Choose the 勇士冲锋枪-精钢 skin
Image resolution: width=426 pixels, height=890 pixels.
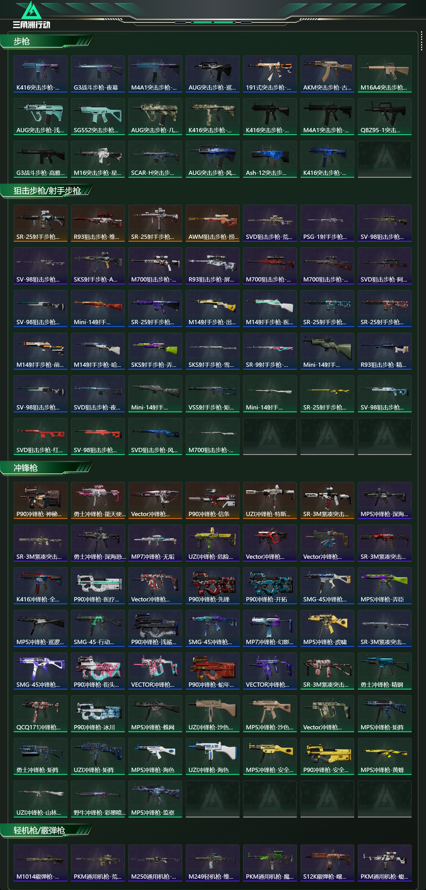(385, 671)
